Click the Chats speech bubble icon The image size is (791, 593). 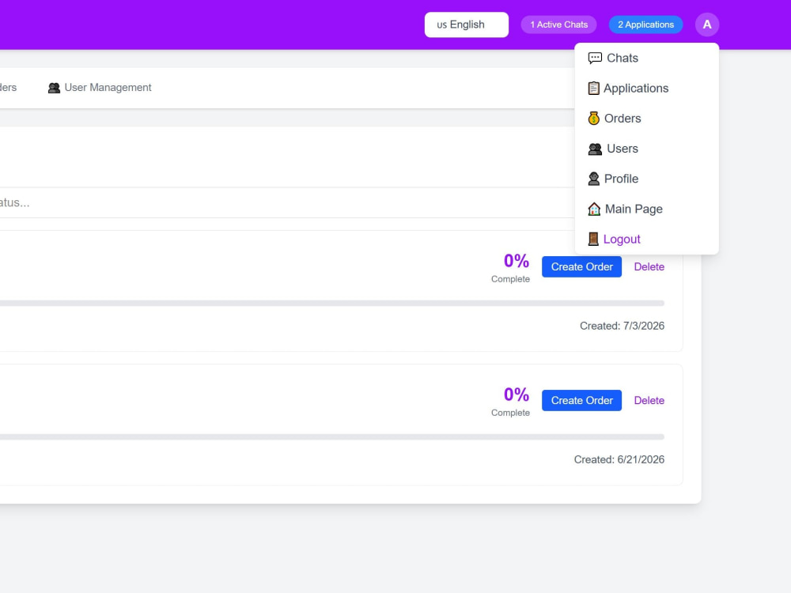[x=595, y=58]
